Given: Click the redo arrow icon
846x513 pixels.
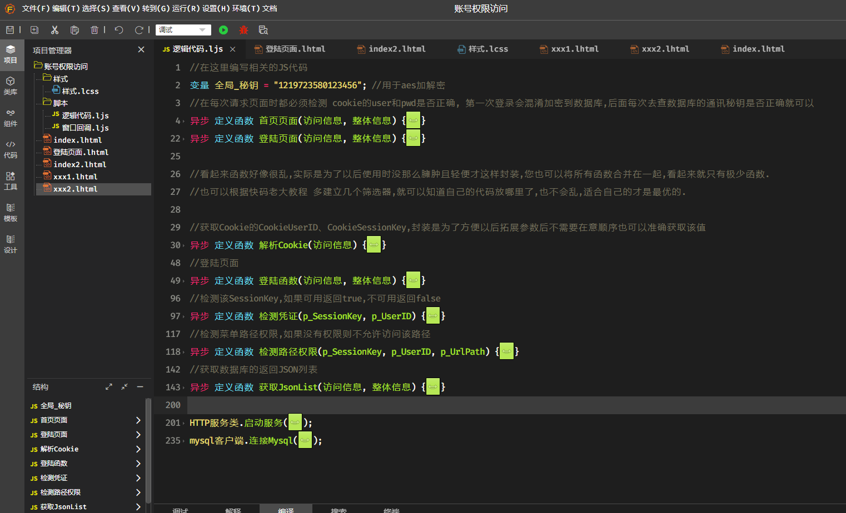Looking at the screenshot, I should pyautogui.click(x=139, y=30).
